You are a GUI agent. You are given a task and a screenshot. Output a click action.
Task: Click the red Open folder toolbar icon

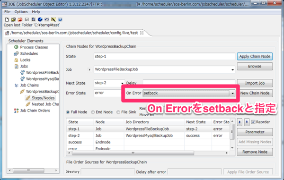pyautogui.click(x=20, y=19)
